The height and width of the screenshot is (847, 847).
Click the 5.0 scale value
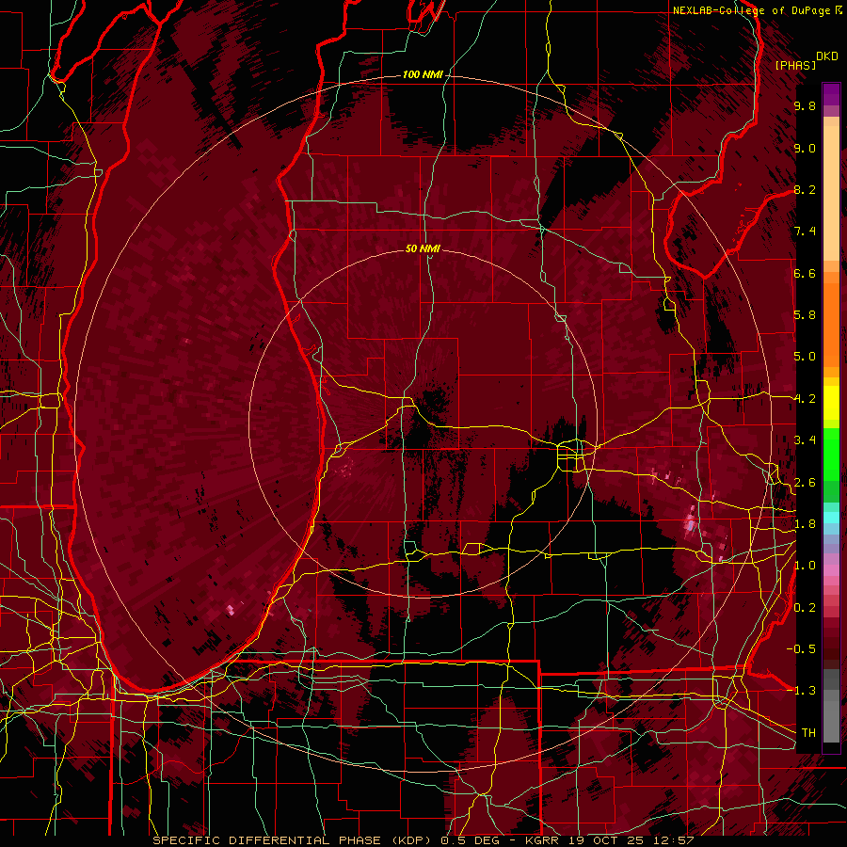pos(805,357)
